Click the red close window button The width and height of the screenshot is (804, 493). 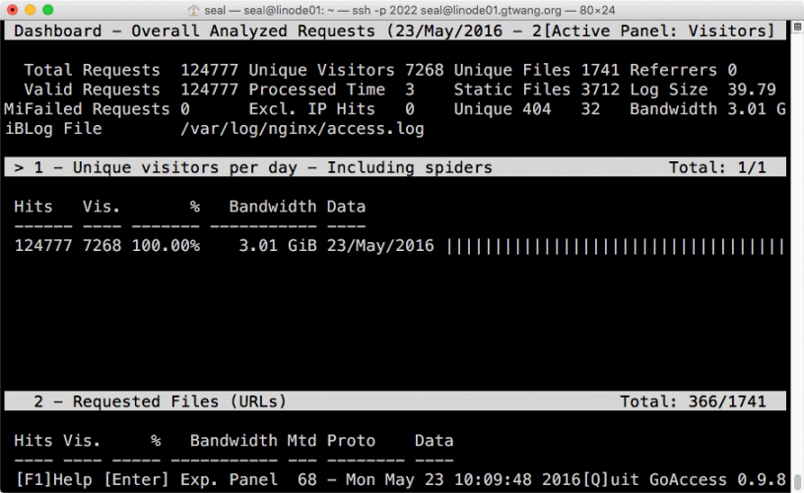point(13,9)
